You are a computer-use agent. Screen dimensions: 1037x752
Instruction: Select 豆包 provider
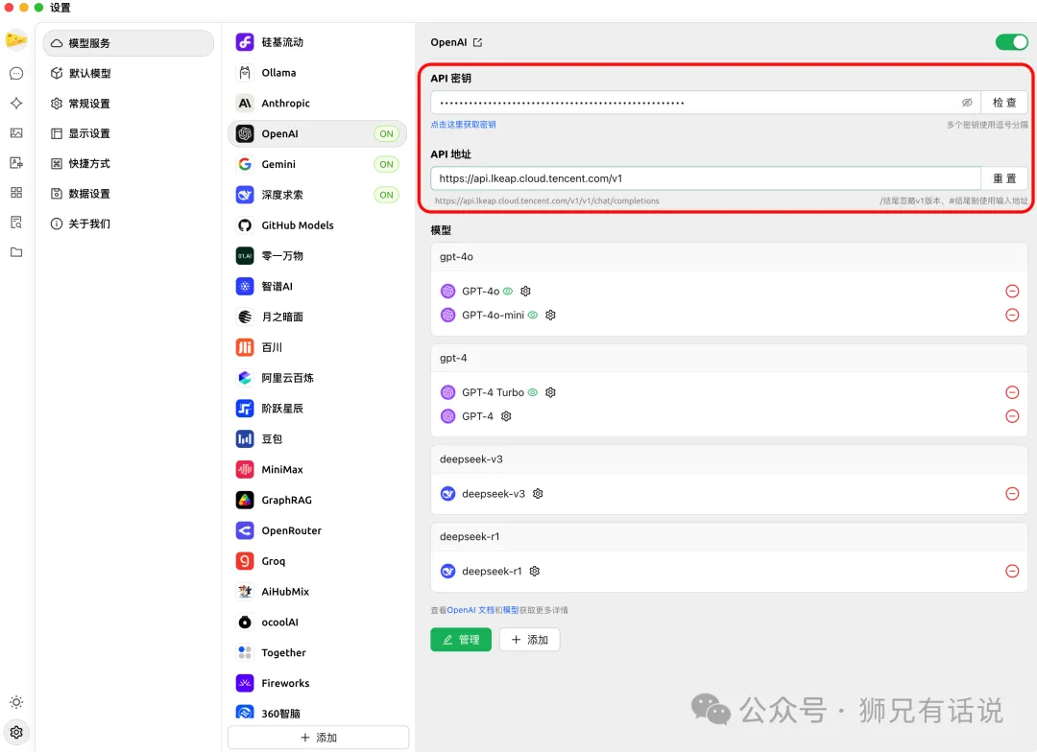318,438
